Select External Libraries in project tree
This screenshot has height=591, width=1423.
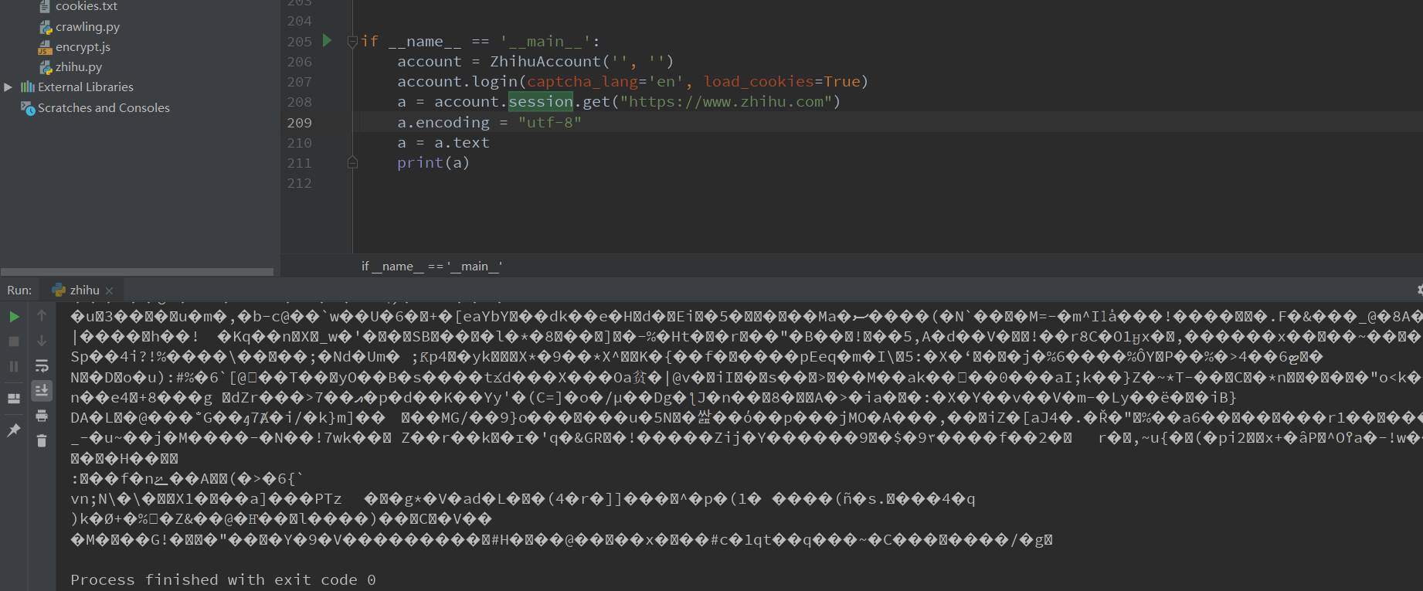pos(86,87)
